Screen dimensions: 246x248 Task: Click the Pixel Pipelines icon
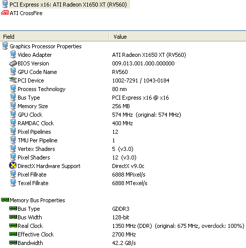coord(13,131)
